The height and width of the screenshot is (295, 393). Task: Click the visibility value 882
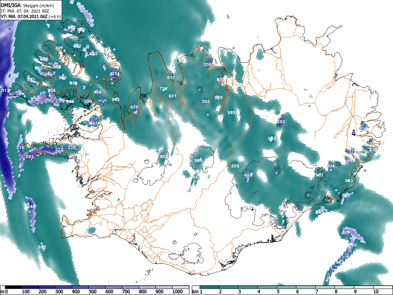(272, 138)
